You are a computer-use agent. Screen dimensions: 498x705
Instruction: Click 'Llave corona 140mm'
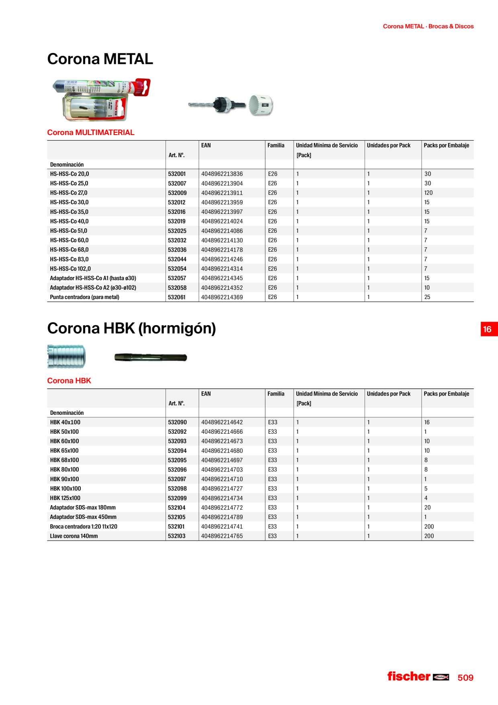(x=74, y=536)
